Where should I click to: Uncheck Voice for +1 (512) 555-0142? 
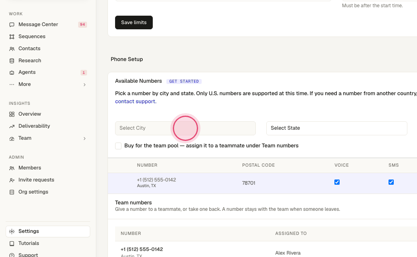point(337,182)
